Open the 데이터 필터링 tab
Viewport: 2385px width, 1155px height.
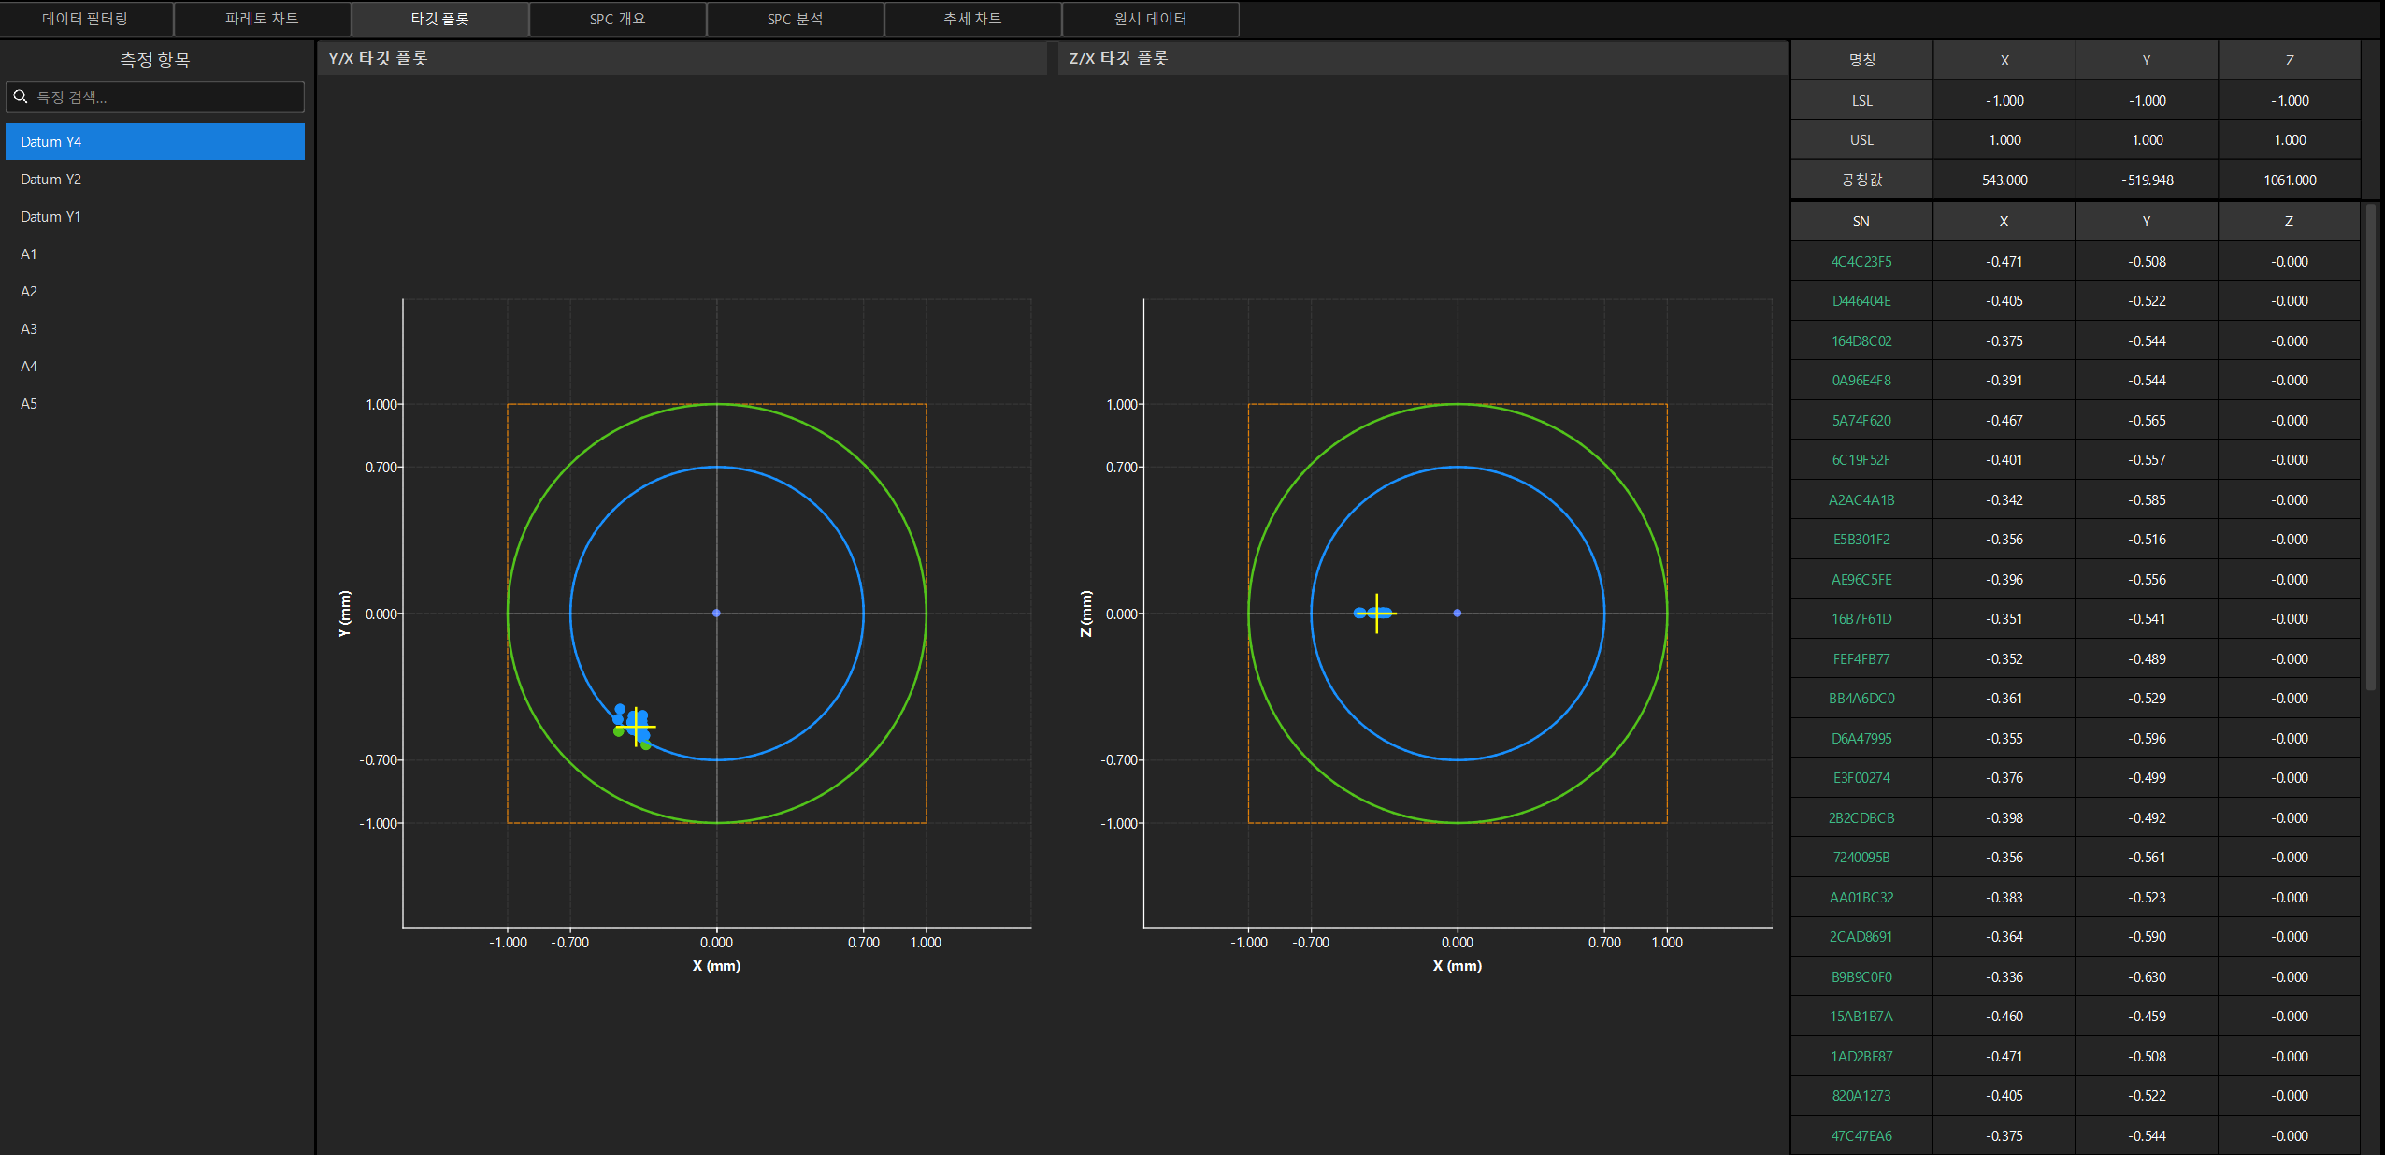[x=86, y=19]
